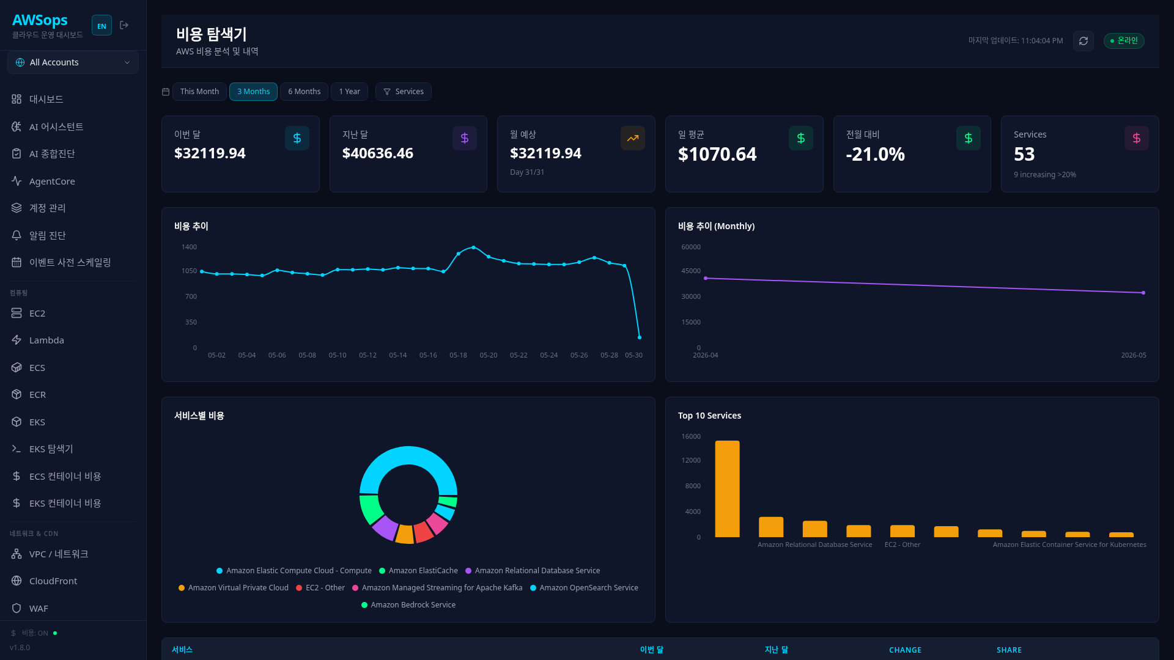
Task: Sort table by CHANGE column header
Action: (905, 650)
